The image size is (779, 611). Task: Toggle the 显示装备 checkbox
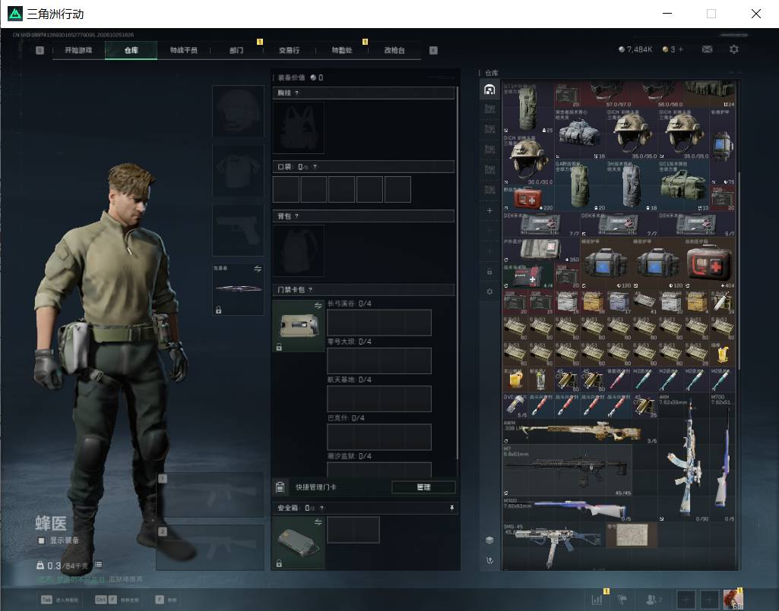(x=42, y=540)
